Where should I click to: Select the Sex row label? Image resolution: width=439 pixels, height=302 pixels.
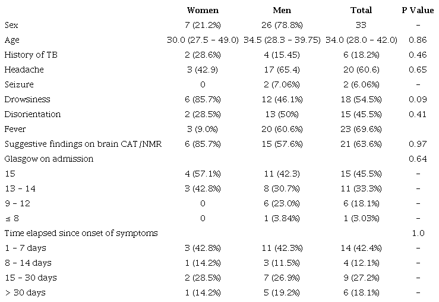tap(10, 25)
